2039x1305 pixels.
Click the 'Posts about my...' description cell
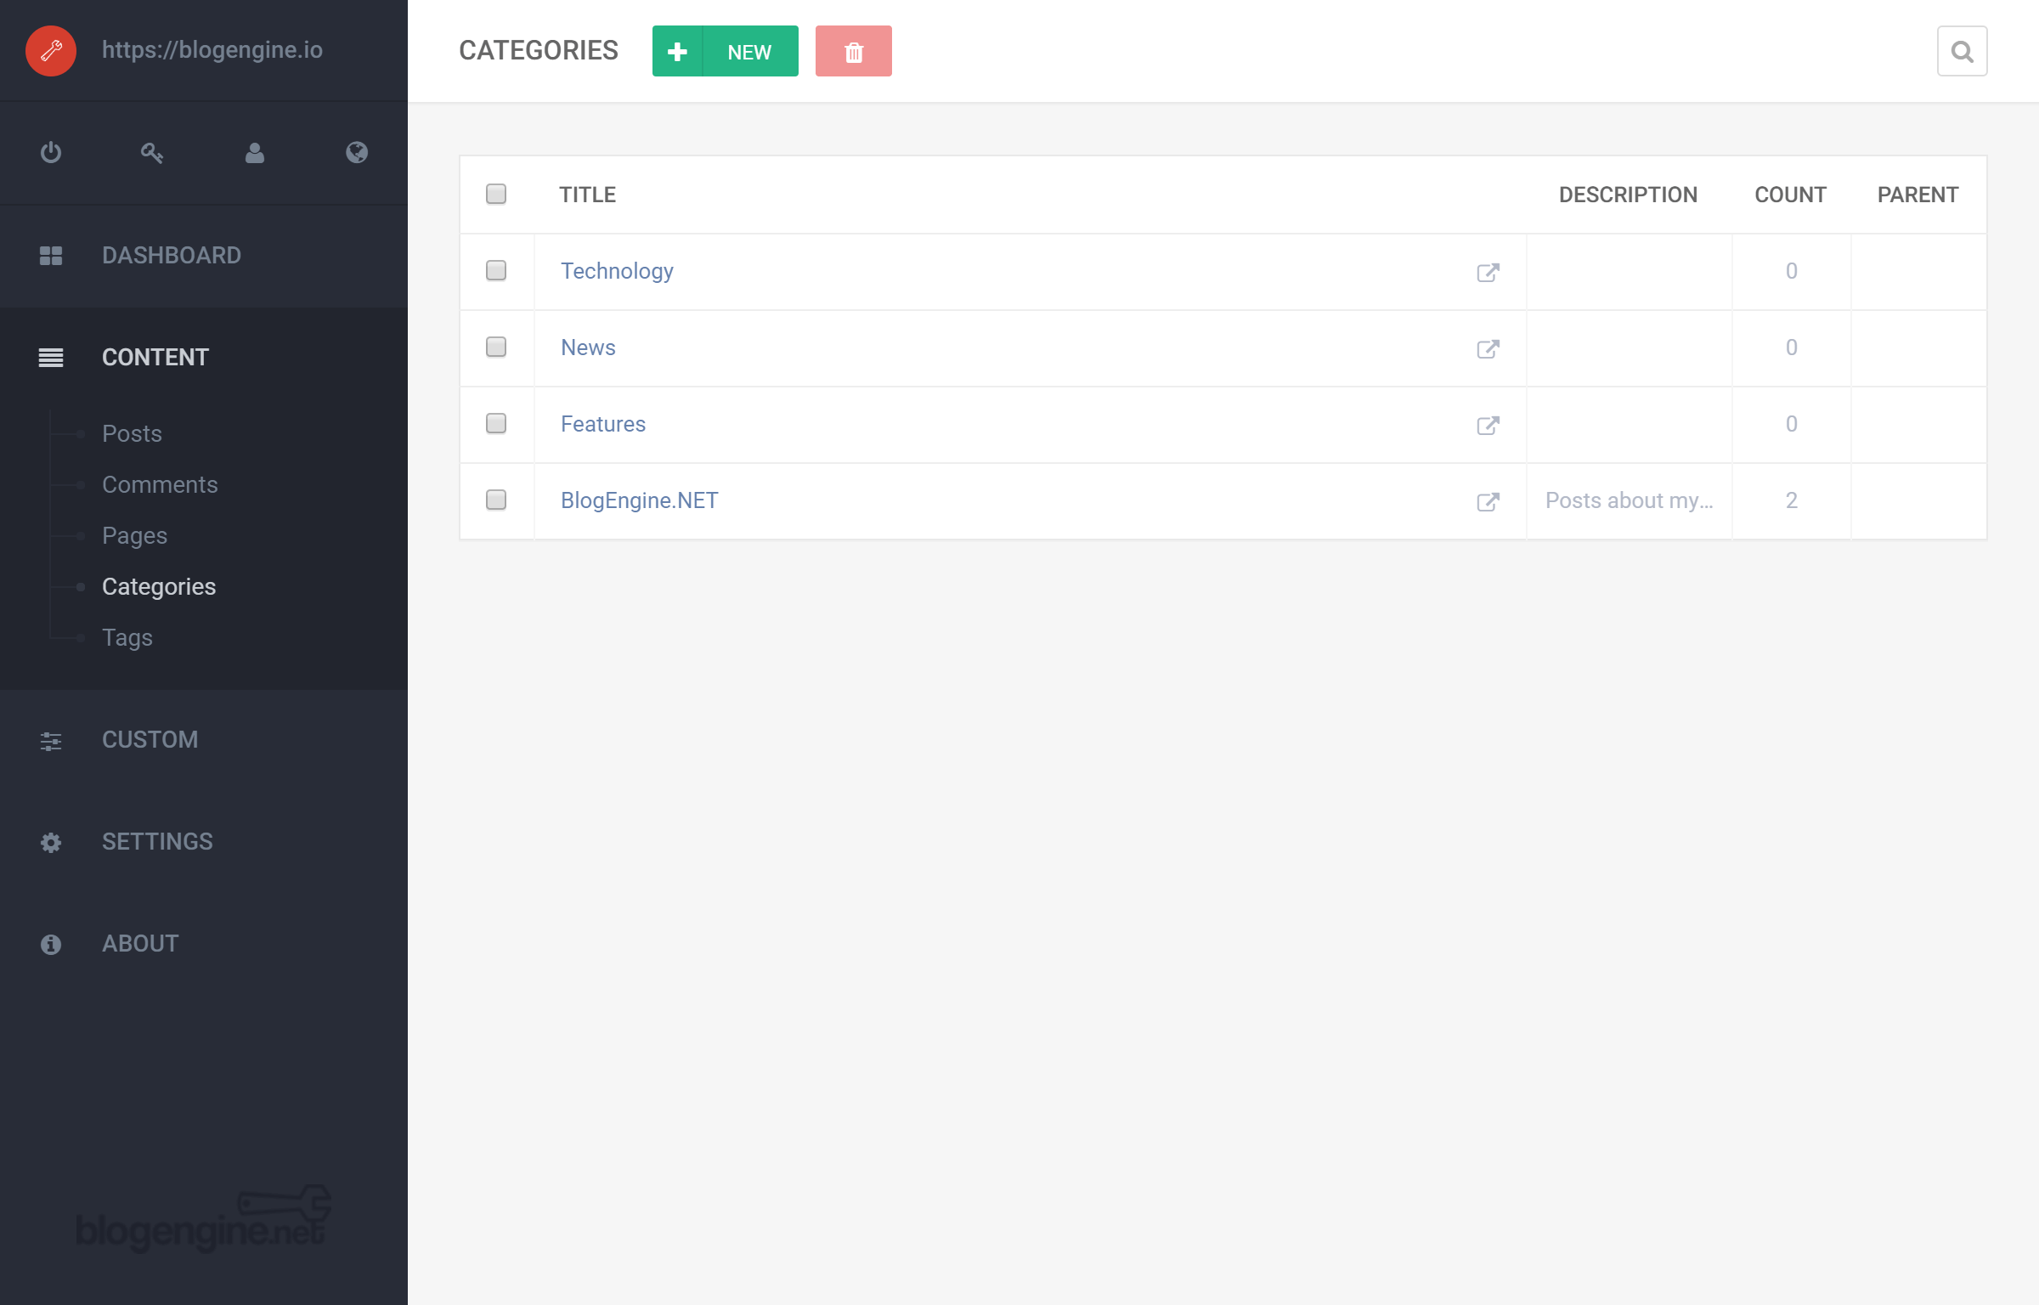coord(1629,500)
